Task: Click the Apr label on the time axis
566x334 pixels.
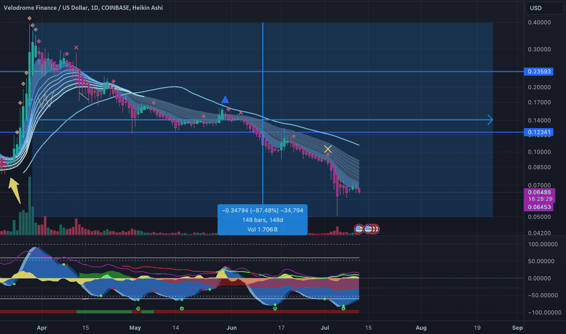Action: click(x=42, y=328)
